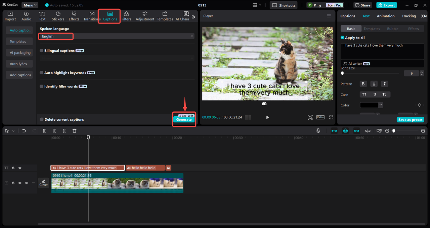The width and height of the screenshot is (430, 228).
Task: Export the project
Action: click(x=387, y=5)
